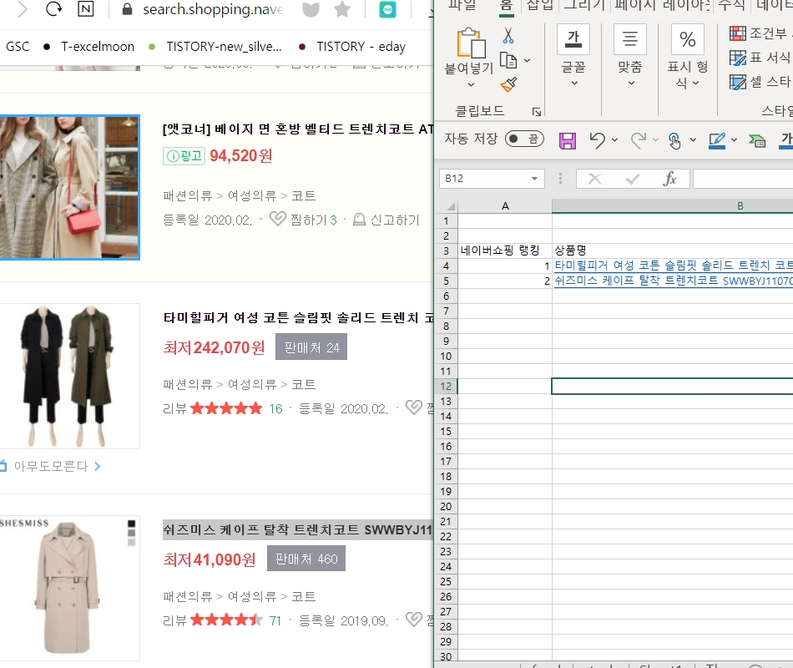793x668 pixels.
Task: Click the Redo arrow icon
Action: 639,140
